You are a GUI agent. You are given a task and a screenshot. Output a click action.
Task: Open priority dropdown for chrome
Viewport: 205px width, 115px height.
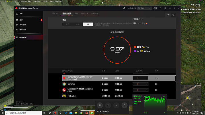tap(141, 84)
